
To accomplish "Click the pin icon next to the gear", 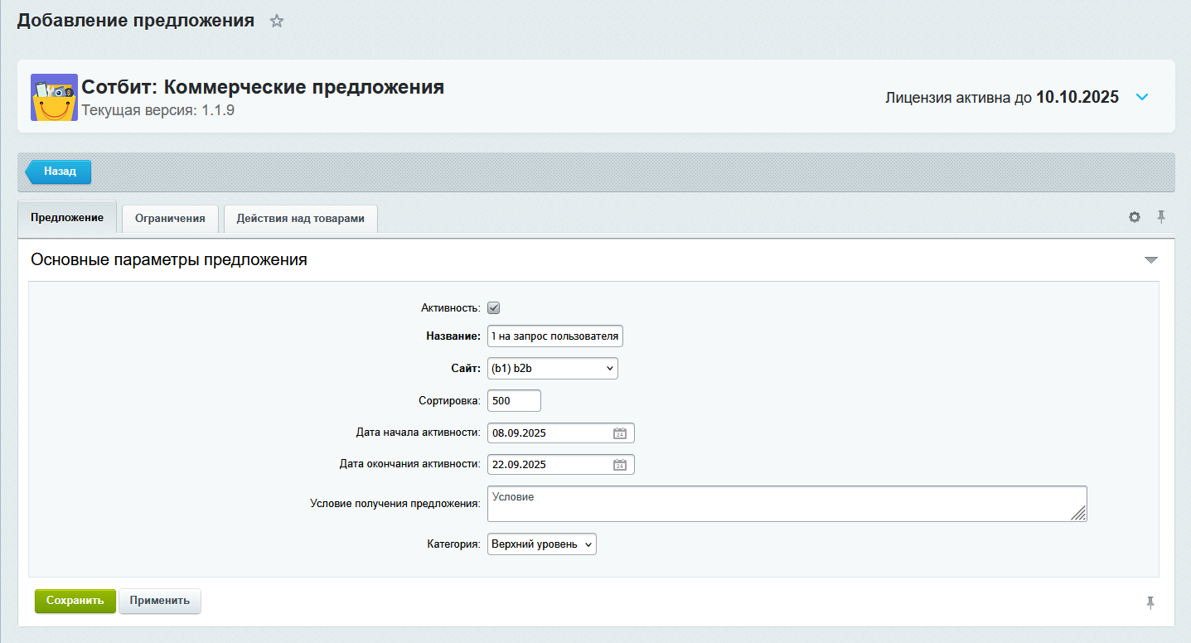I will point(1161,216).
